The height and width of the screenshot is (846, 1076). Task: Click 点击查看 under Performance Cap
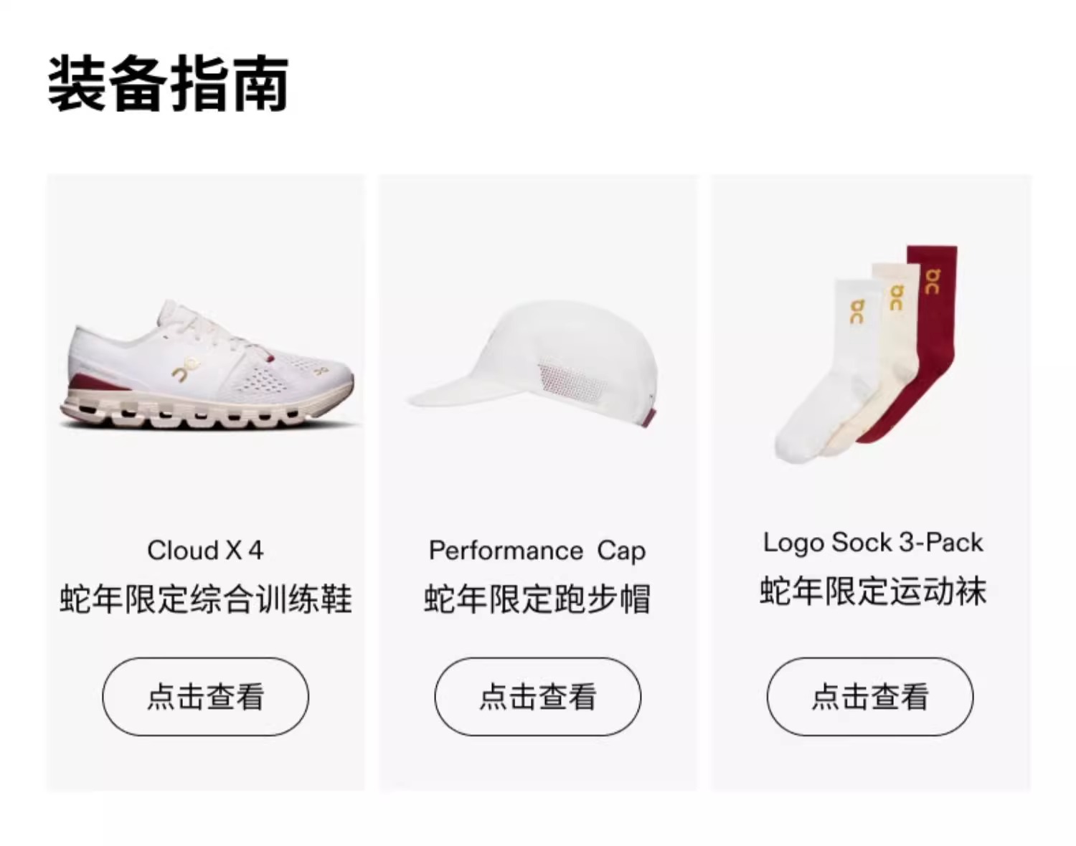point(538,697)
